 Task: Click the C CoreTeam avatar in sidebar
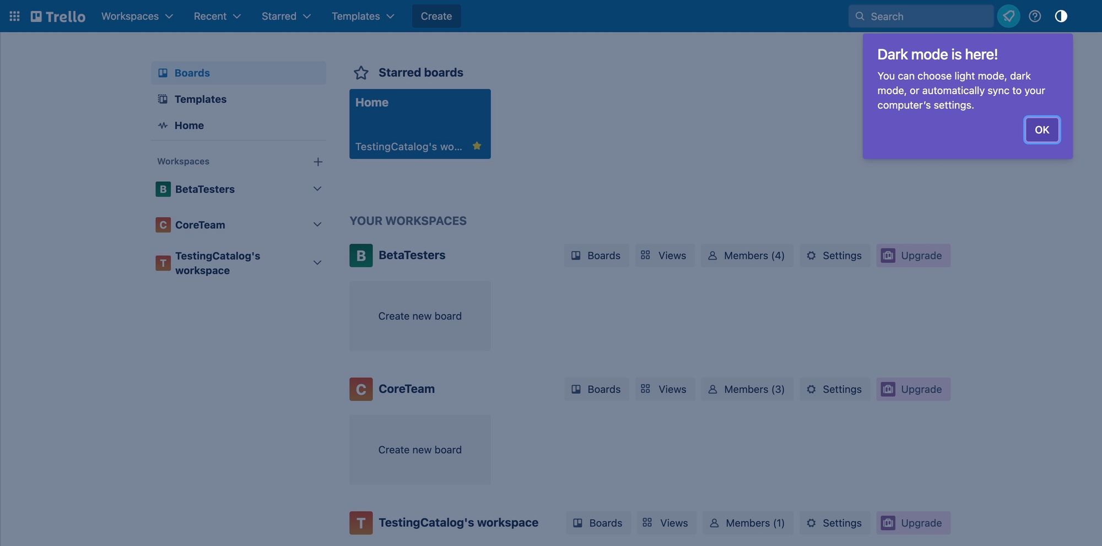click(163, 225)
